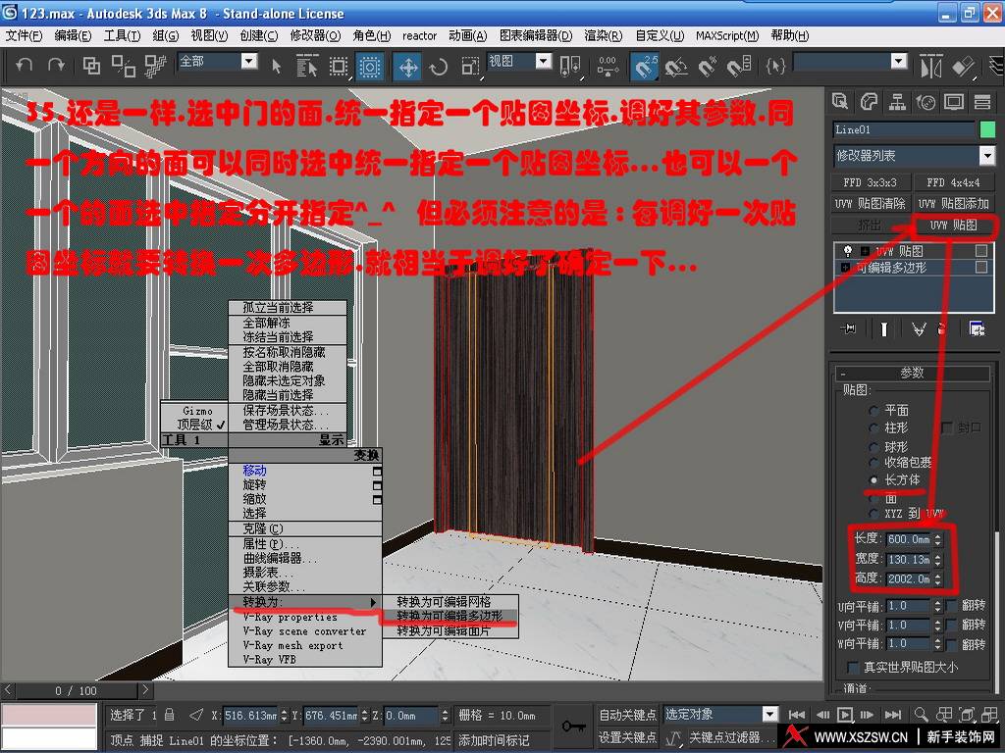Open the 图表编辑器(D) menu
Image resolution: width=1005 pixels, height=753 pixels.
tap(536, 36)
